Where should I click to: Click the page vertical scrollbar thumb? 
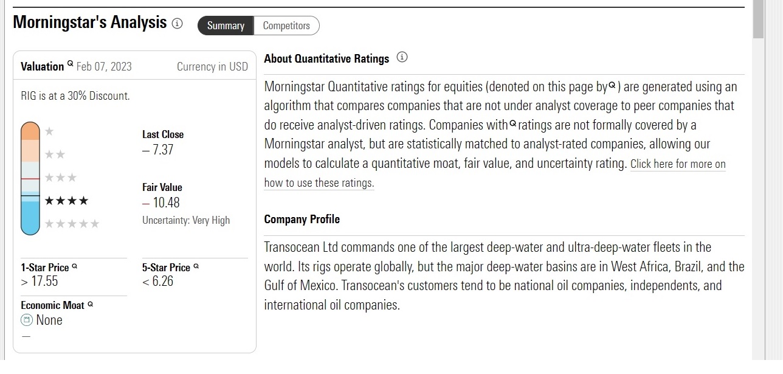pyautogui.click(x=758, y=19)
